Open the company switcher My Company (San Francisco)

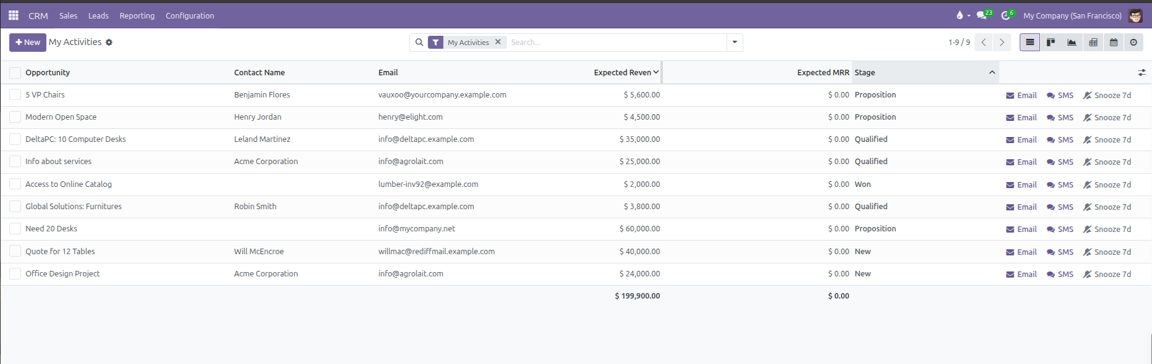[1072, 16]
